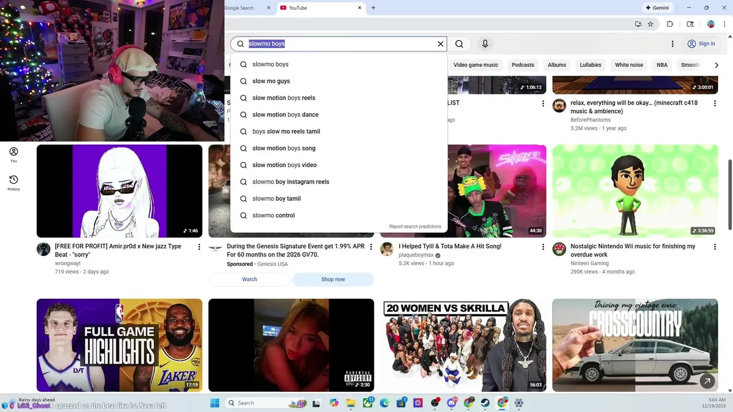Click the YouTube search magnifier button

(459, 44)
